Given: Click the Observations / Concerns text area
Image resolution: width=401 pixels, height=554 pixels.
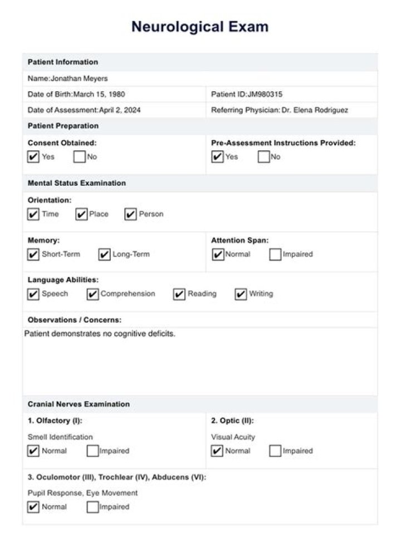Looking at the screenshot, I should pos(199,360).
